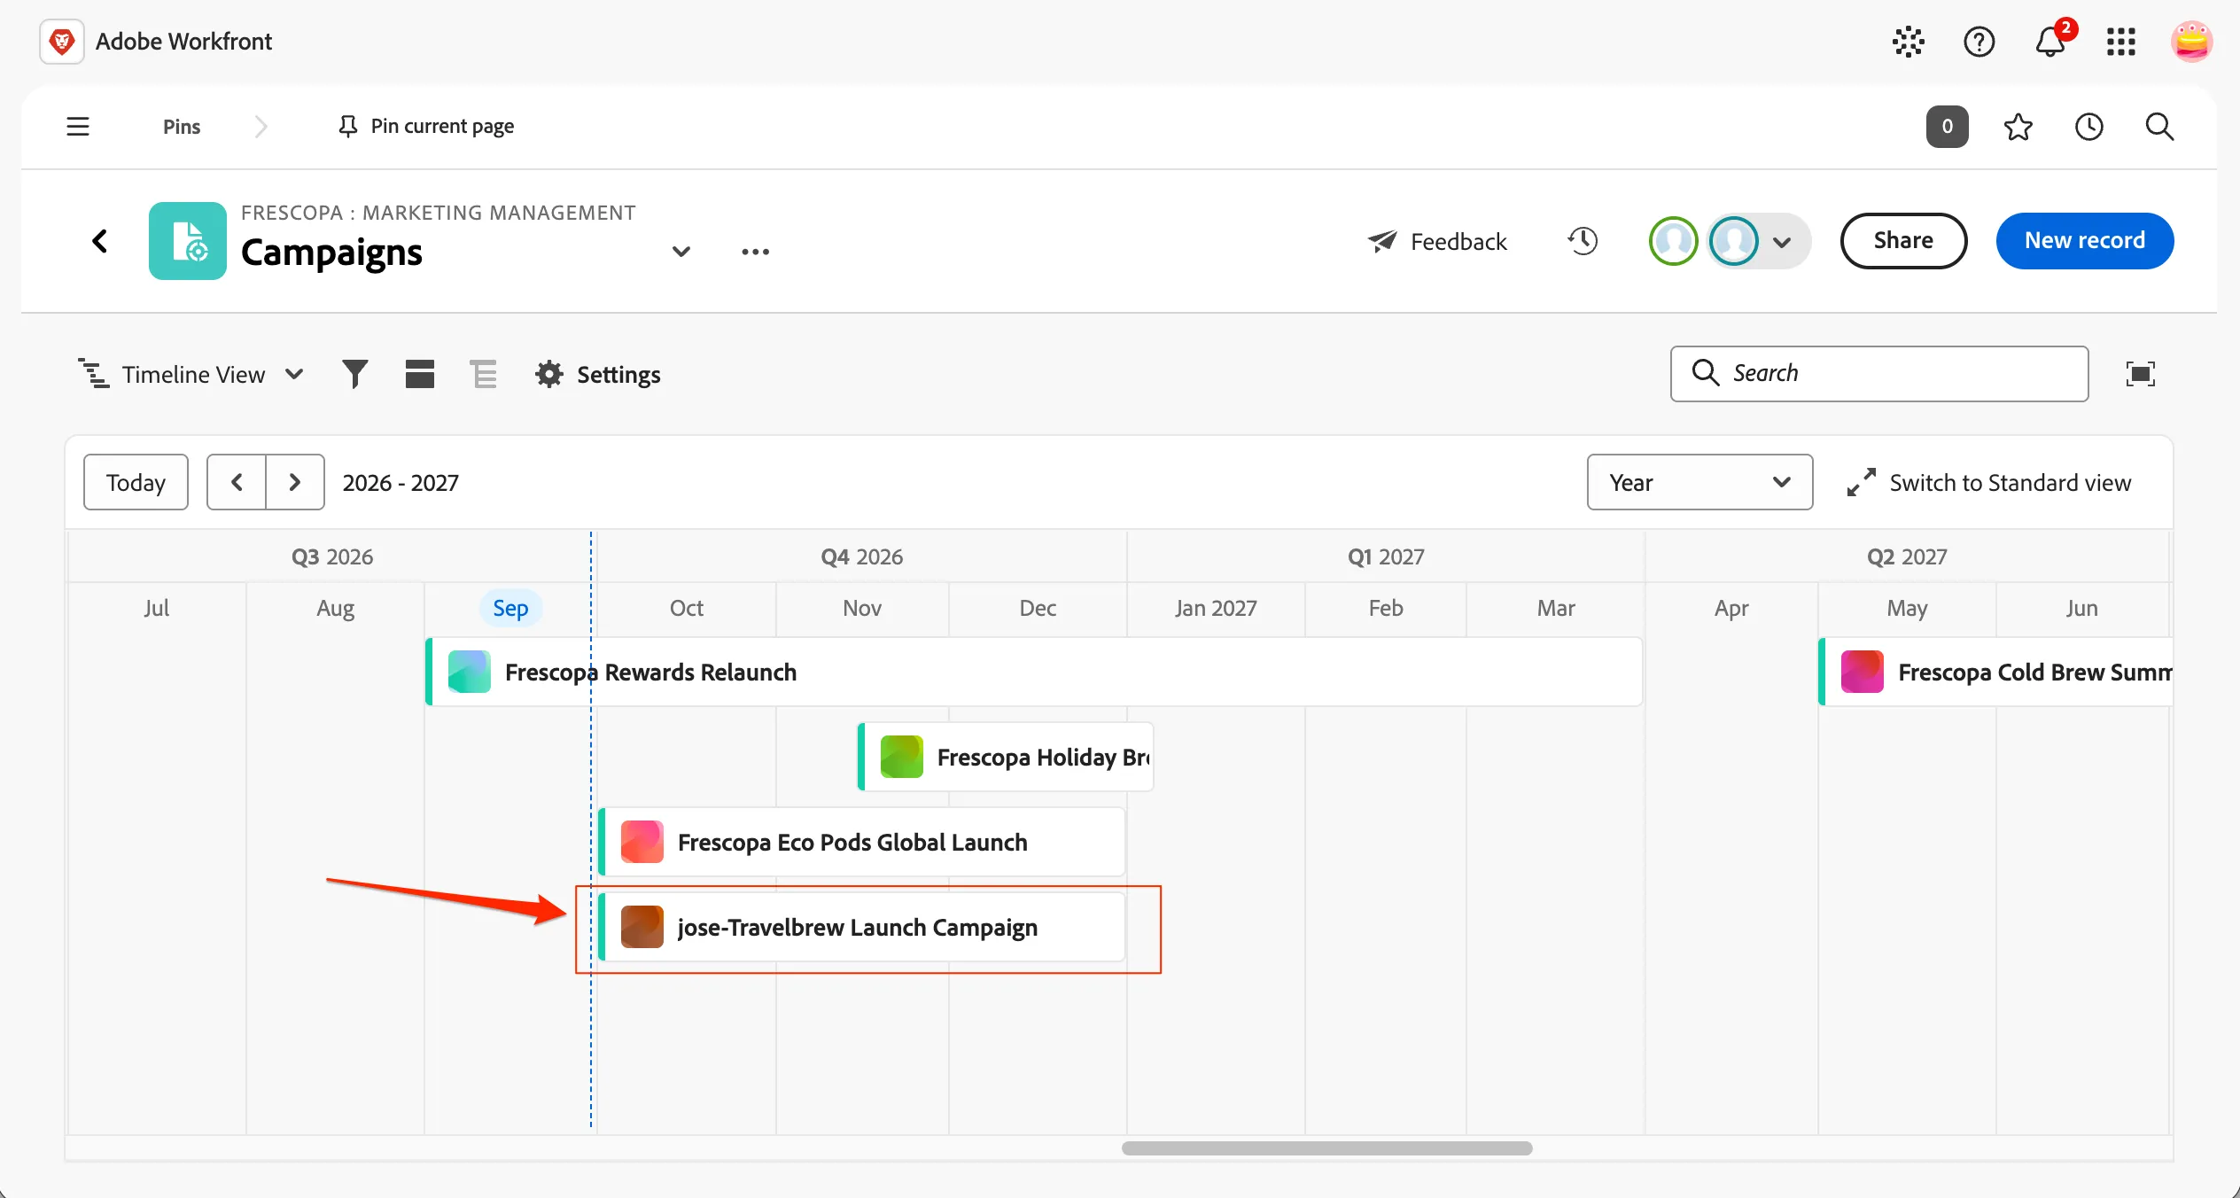Open the jose-Travelbrew Launch Campaign bar
2240x1198 pixels.
[861, 927]
